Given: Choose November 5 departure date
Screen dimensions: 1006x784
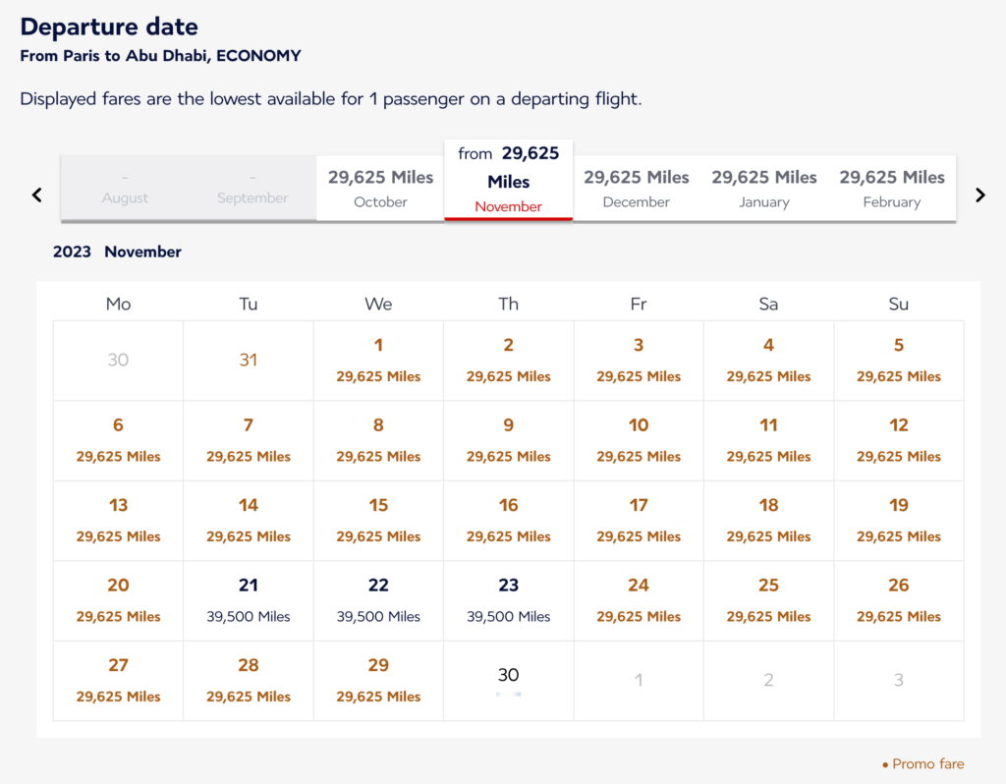Looking at the screenshot, I should coord(898,360).
